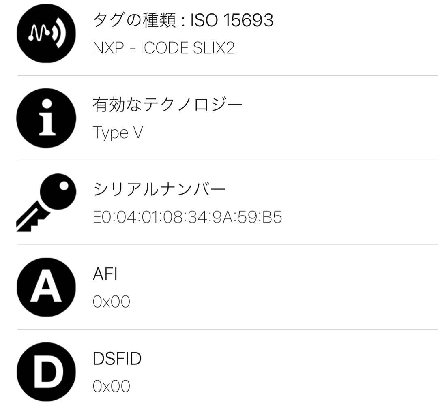Select the Type V technology value
Screen dimensions: 438x413
pos(118,133)
